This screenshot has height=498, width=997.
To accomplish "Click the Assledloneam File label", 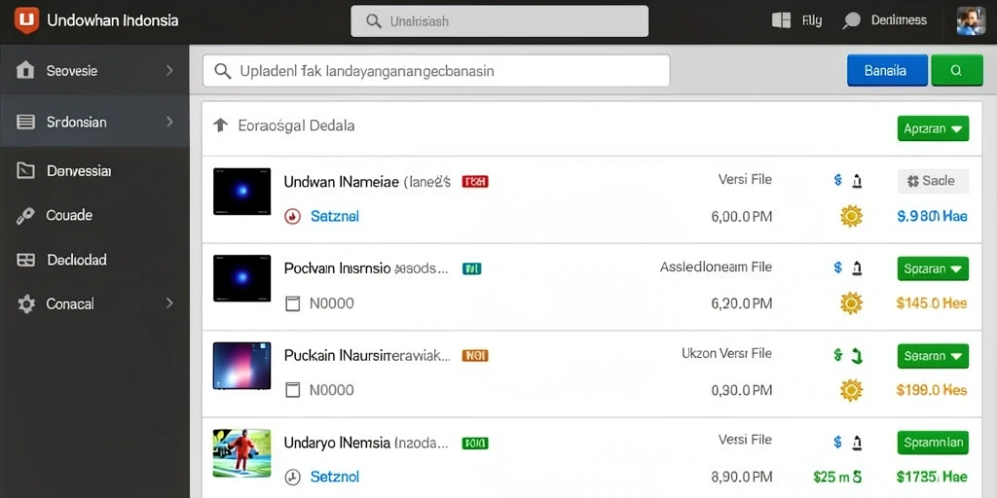I will [716, 267].
